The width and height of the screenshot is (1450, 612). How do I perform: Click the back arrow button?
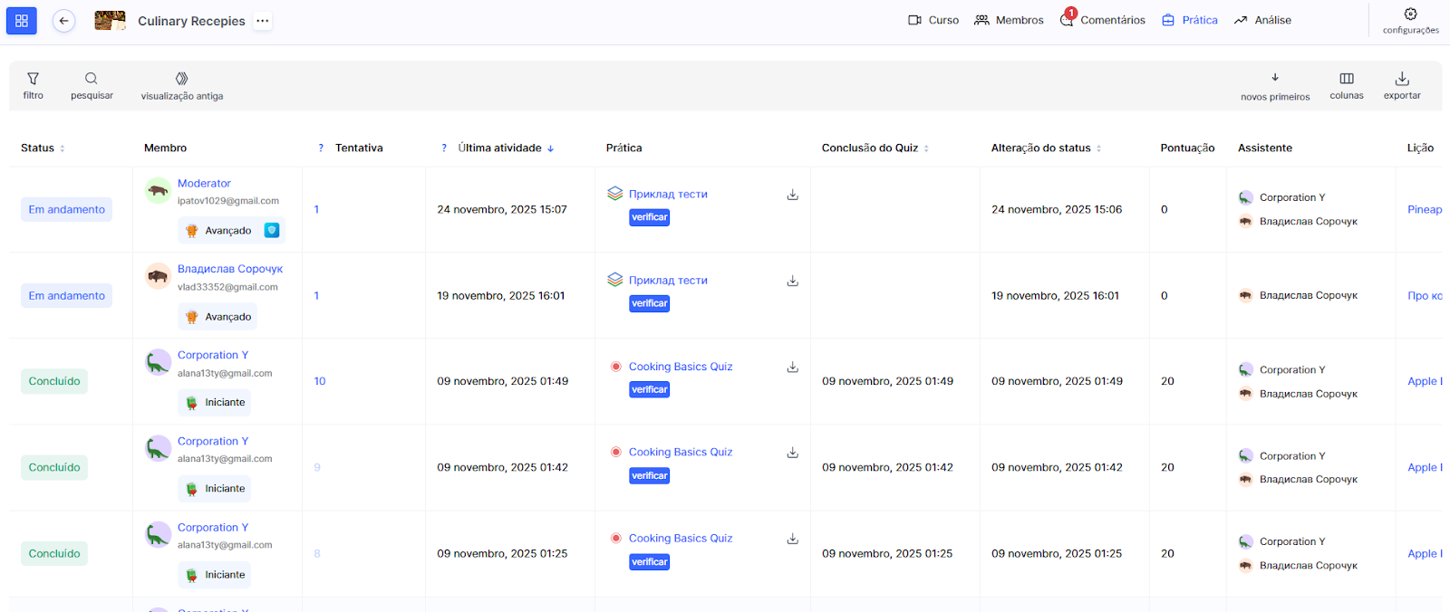(63, 21)
